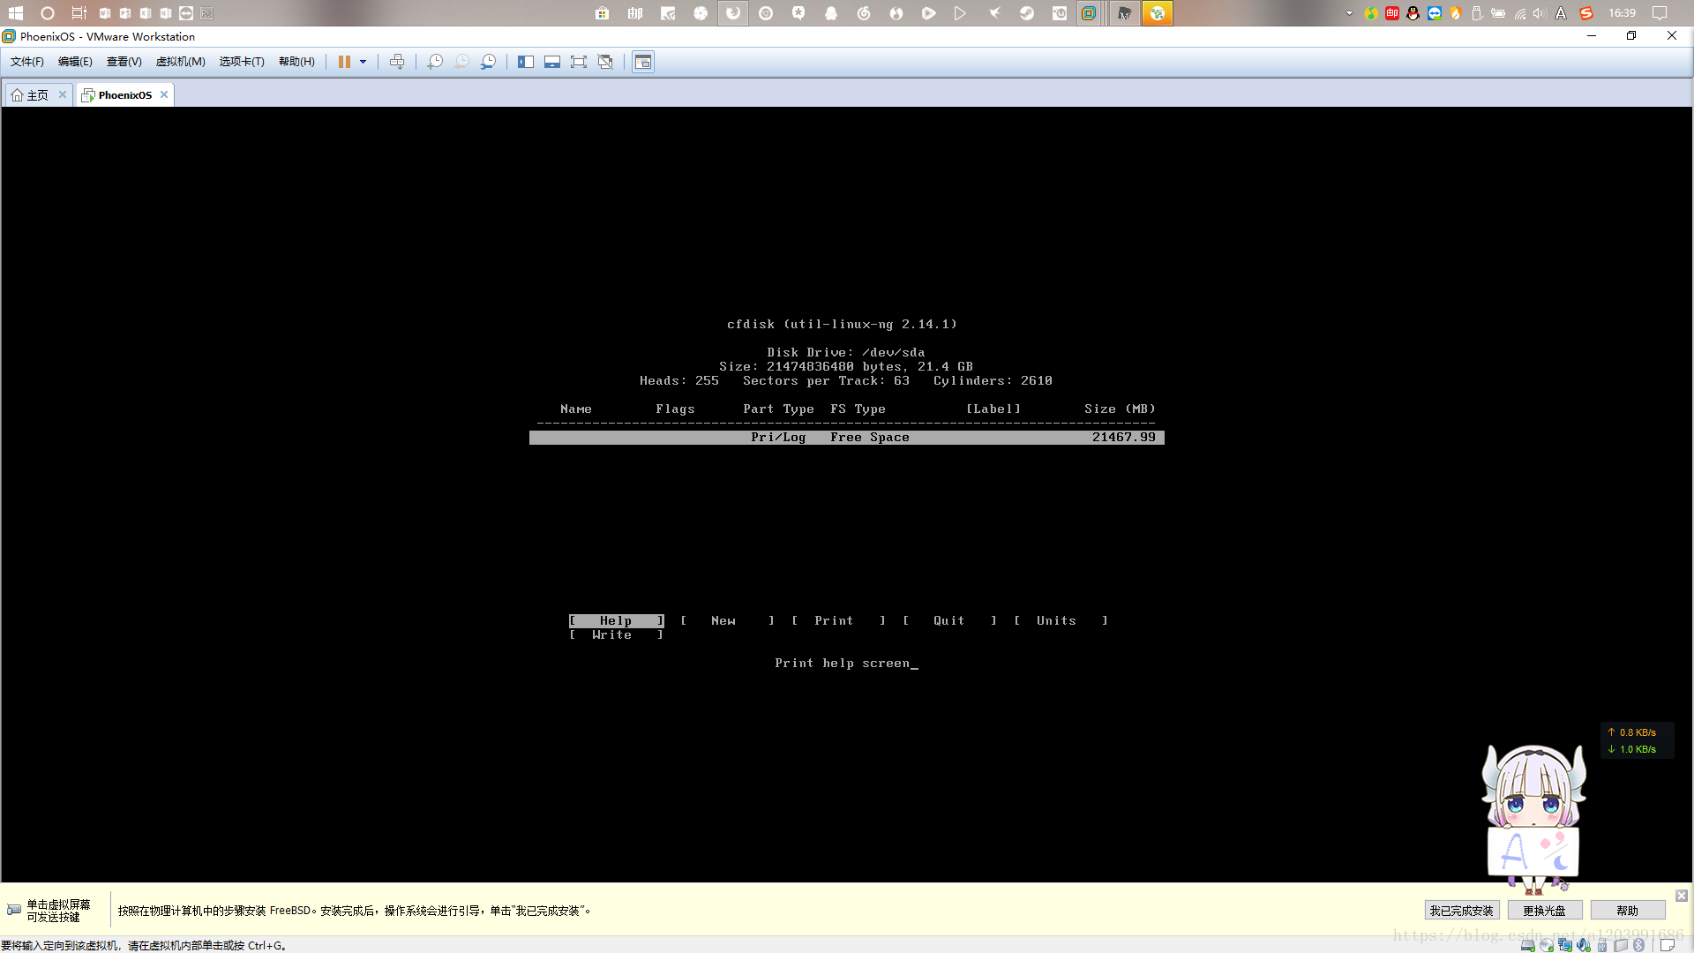Open the 文件(F) menu
This screenshot has width=1694, height=953.
pyautogui.click(x=26, y=62)
